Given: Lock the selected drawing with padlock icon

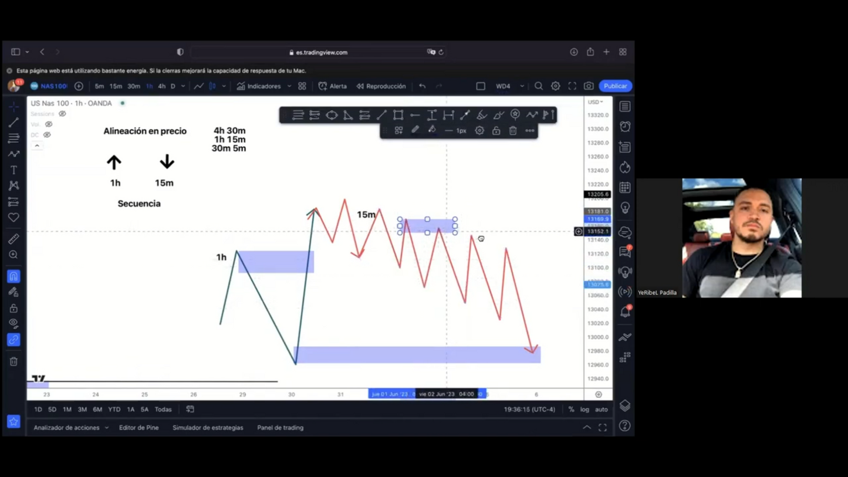Looking at the screenshot, I should [x=496, y=131].
